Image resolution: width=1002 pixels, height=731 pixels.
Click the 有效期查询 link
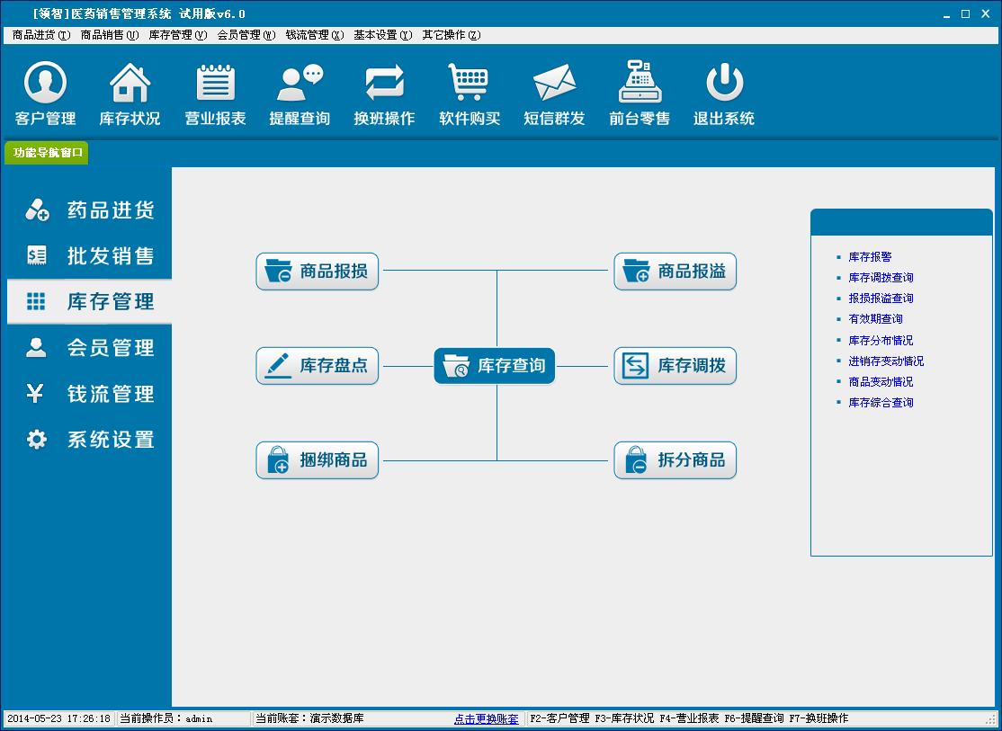tap(875, 319)
